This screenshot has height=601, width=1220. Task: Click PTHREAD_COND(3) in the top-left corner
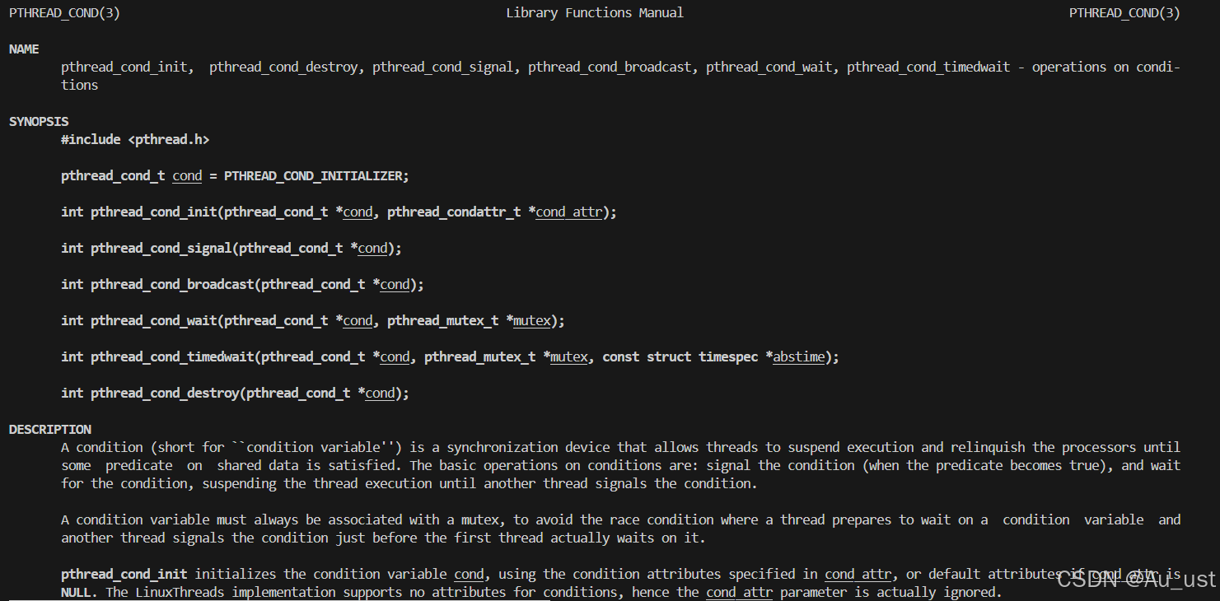63,12
